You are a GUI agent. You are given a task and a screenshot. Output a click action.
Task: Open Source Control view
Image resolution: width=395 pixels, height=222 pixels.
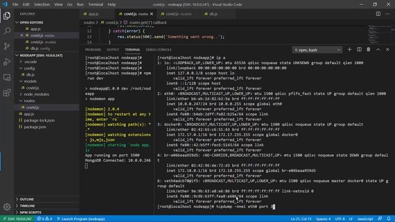click(7, 46)
